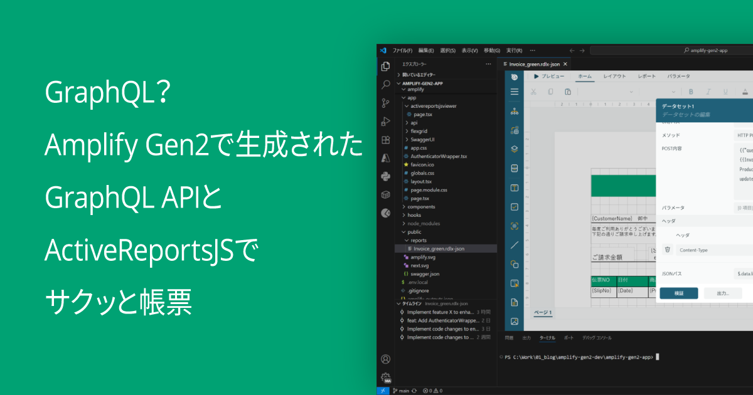Click the Content-Type header input field
Image resolution: width=753 pixels, height=395 pixels.
coord(715,250)
